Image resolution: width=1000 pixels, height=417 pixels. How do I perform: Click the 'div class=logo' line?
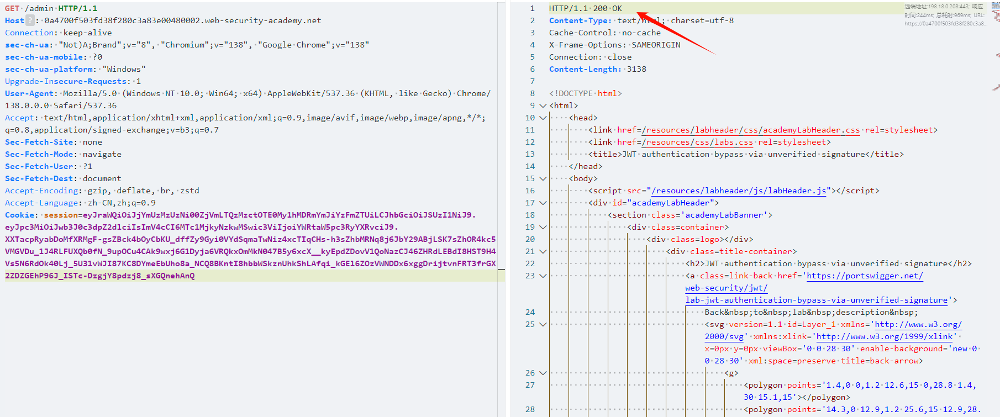[700, 239]
